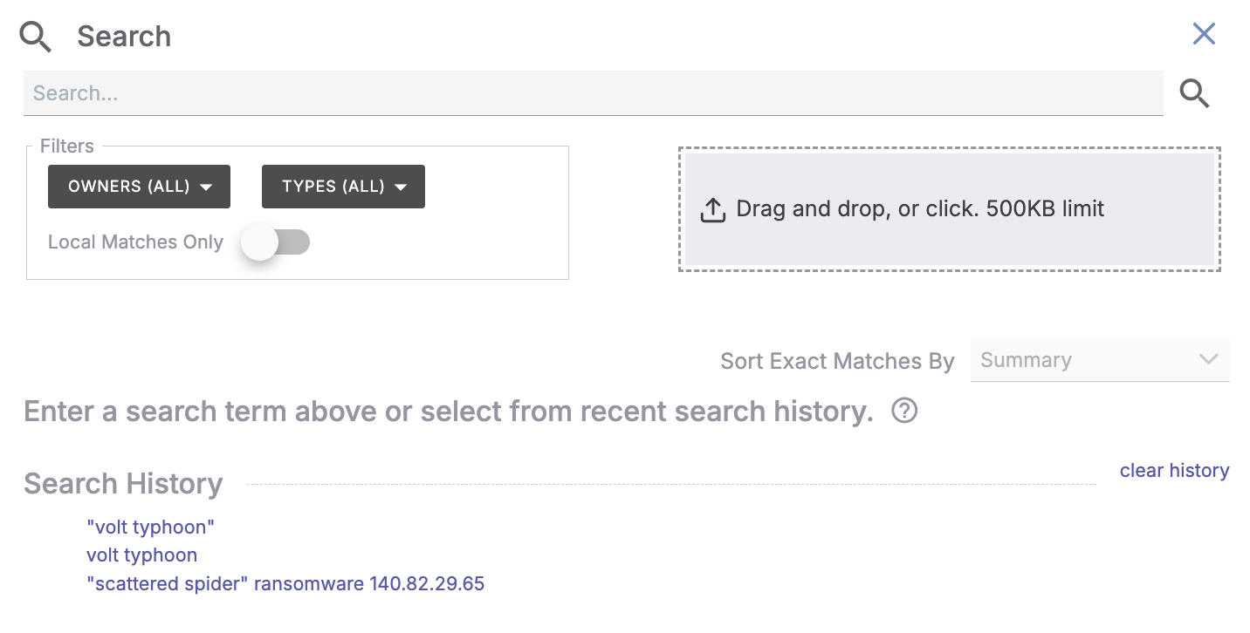Image resolution: width=1250 pixels, height=633 pixels.
Task: Select "scattered spider" ransomware history entry
Action: tap(285, 583)
